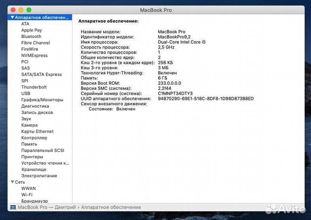Open the Запись дисков entry
311x220 pixels.
point(37,112)
